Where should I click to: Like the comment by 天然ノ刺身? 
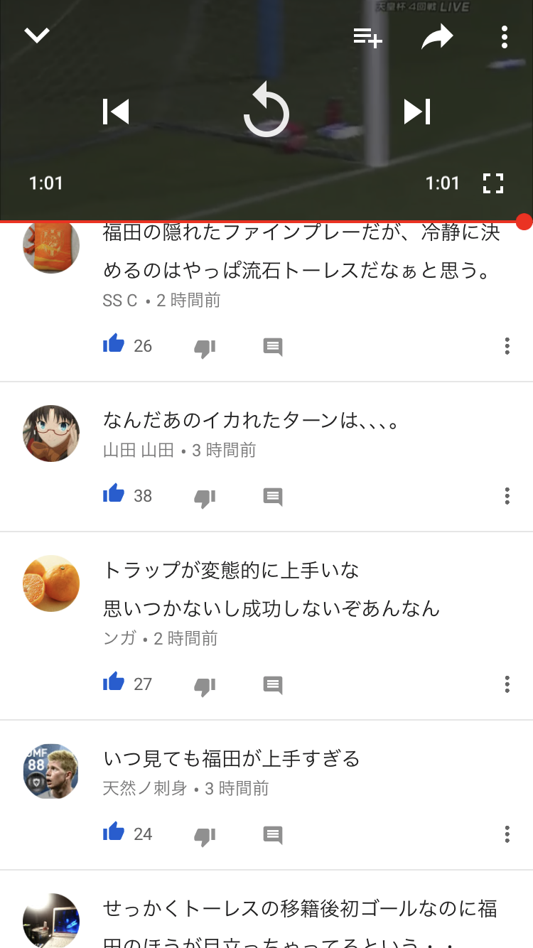point(114,833)
